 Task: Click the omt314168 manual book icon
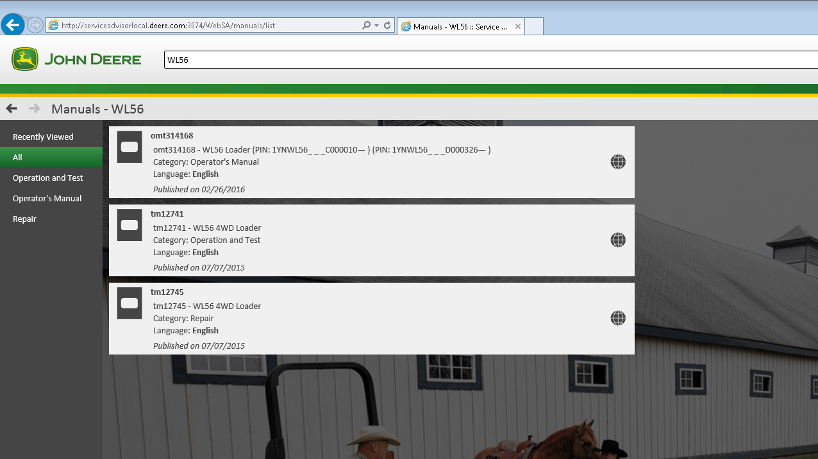coord(129,147)
